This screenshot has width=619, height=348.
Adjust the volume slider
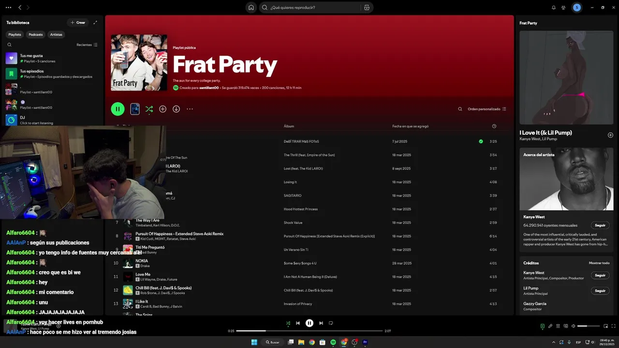[x=588, y=326]
